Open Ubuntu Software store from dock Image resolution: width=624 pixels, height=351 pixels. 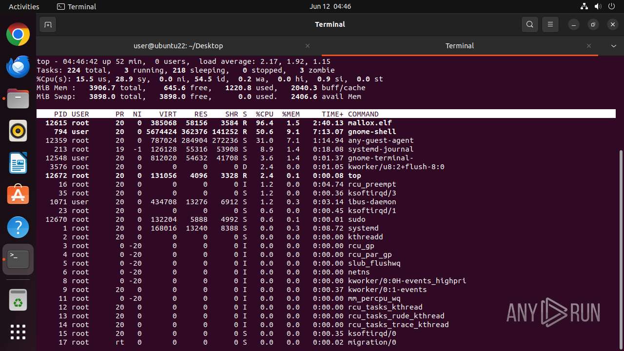click(18, 195)
